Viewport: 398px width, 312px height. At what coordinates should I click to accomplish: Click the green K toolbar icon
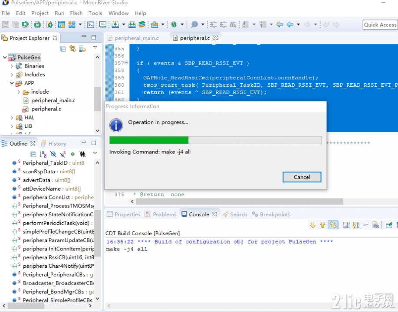tap(25, 25)
